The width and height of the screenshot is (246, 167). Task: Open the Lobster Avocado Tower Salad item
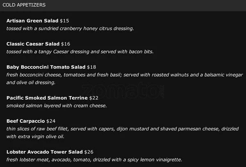(45, 152)
